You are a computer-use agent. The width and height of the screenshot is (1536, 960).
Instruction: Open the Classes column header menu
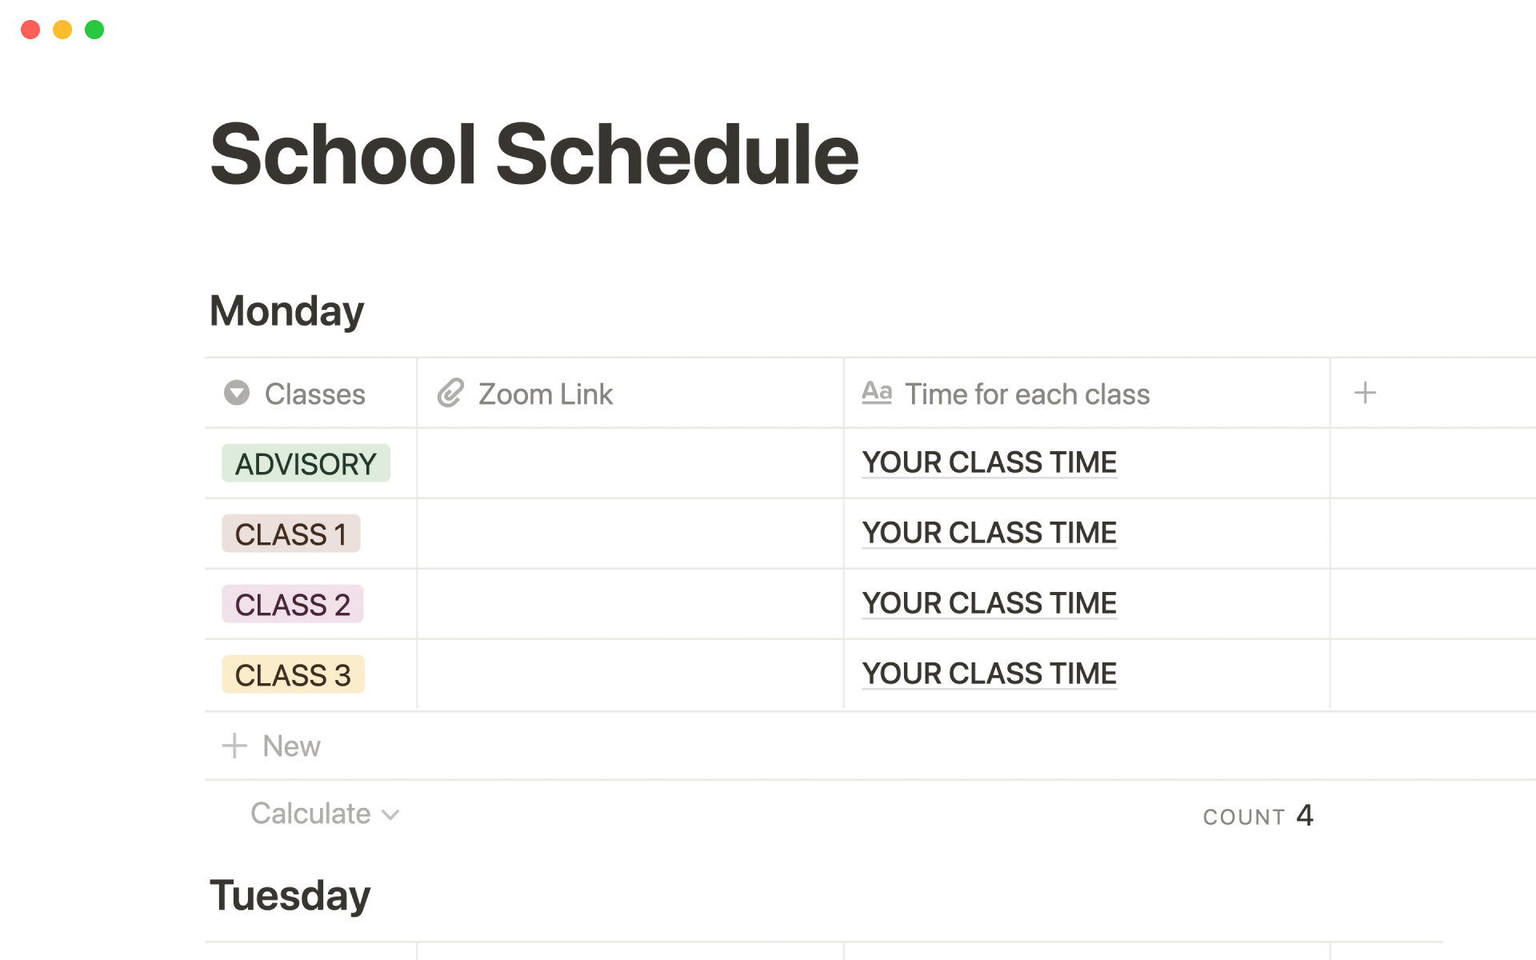314,394
